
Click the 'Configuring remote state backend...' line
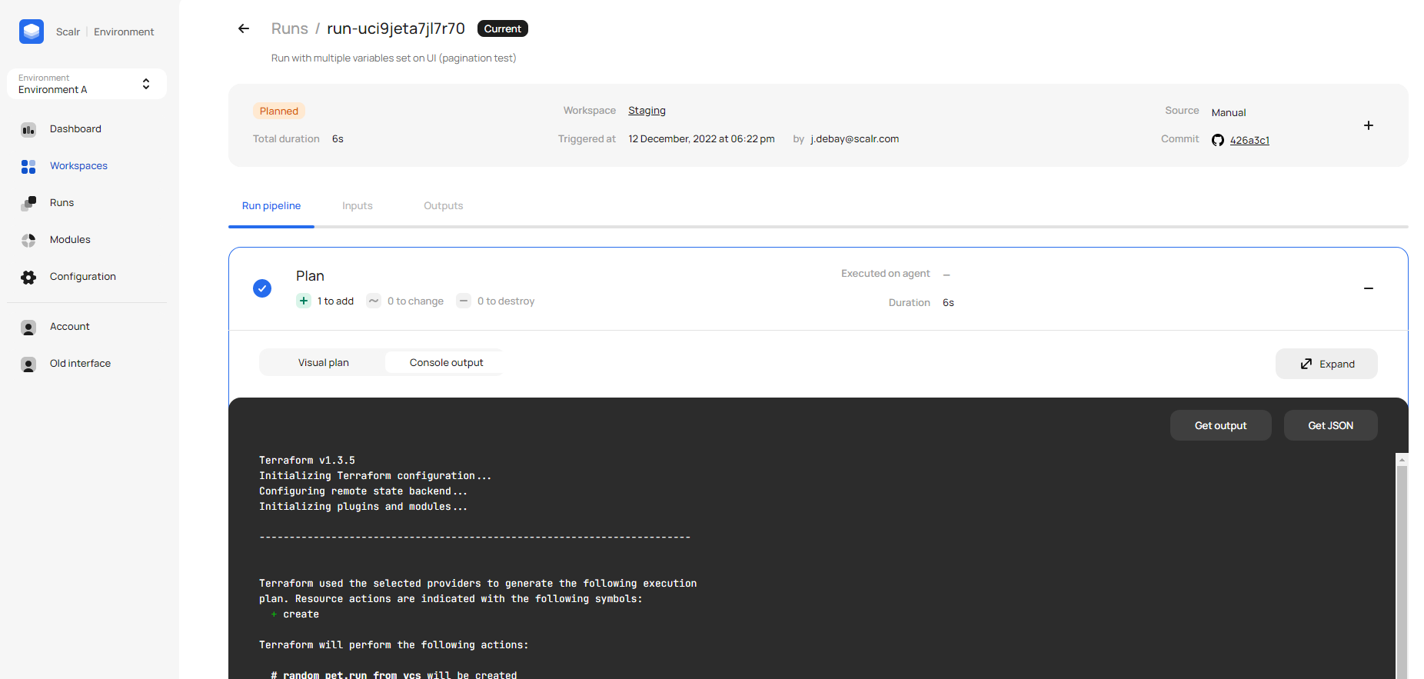363,491
